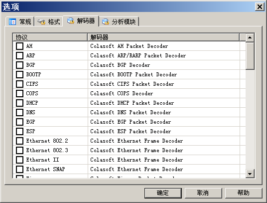
Task: Switch to the 常规 tab label
Action: click(25, 21)
